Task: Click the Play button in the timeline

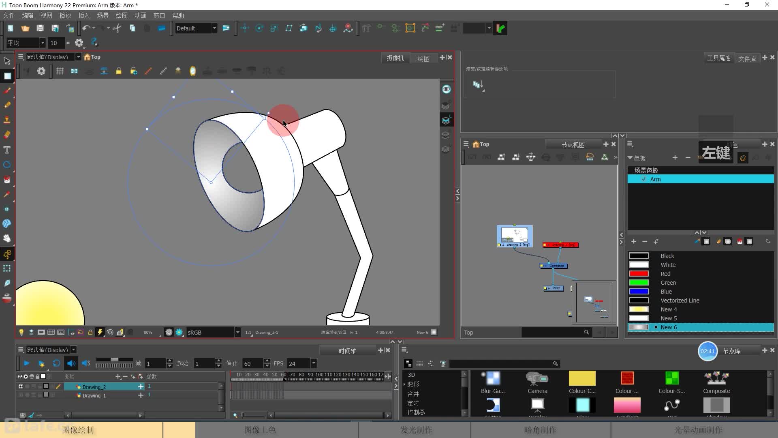Action: tap(27, 363)
